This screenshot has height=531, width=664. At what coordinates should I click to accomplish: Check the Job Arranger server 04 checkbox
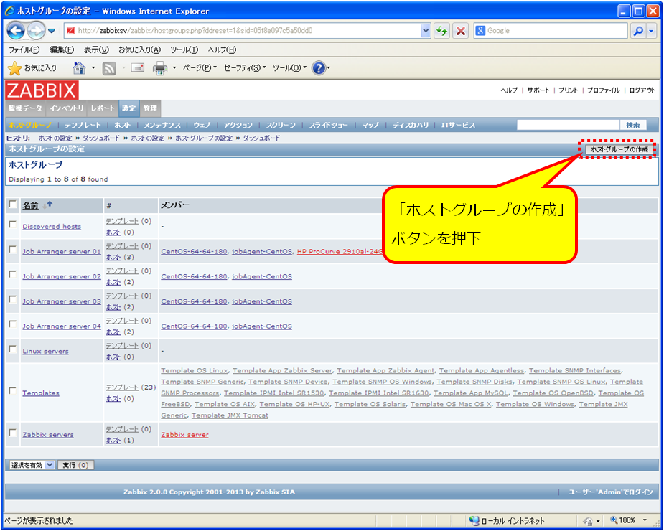[13, 324]
